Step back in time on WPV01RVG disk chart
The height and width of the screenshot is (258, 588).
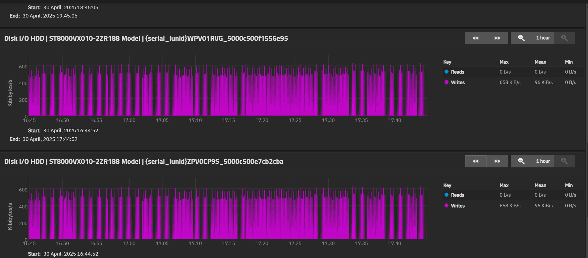coord(475,38)
